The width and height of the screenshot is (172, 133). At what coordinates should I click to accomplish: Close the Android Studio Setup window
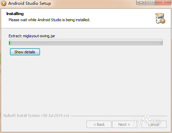[x=163, y=2]
